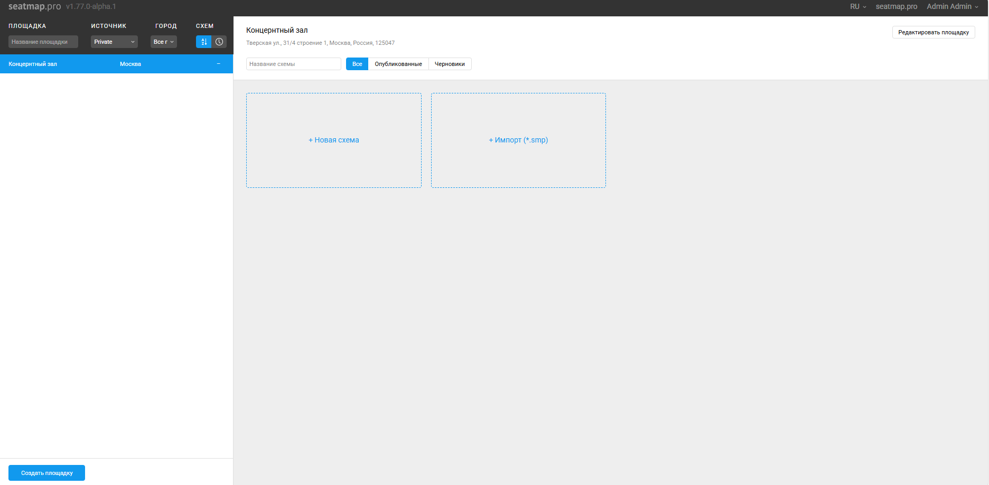
Task: Click the Концертный зал page title
Action: point(277,30)
